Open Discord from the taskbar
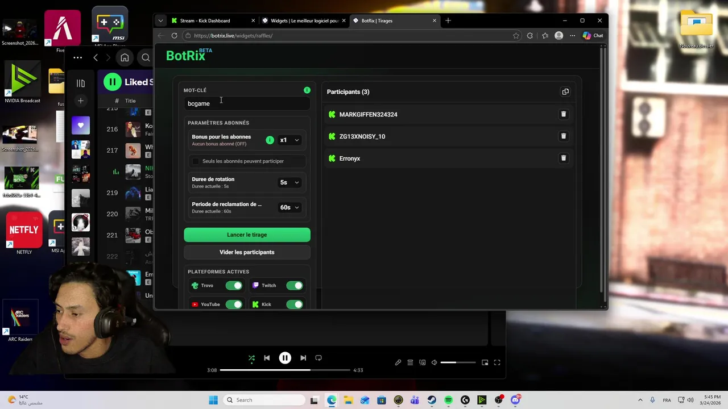Screen dimensions: 728x409 click(x=515, y=400)
